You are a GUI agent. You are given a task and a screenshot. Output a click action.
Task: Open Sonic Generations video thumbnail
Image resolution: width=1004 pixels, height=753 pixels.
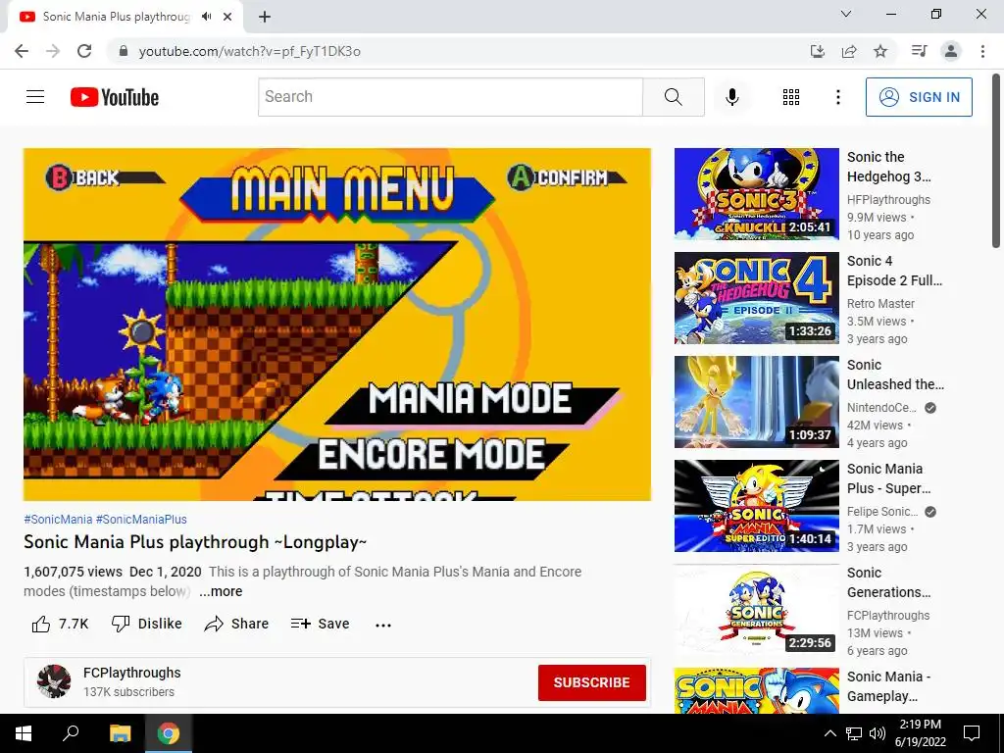756,610
